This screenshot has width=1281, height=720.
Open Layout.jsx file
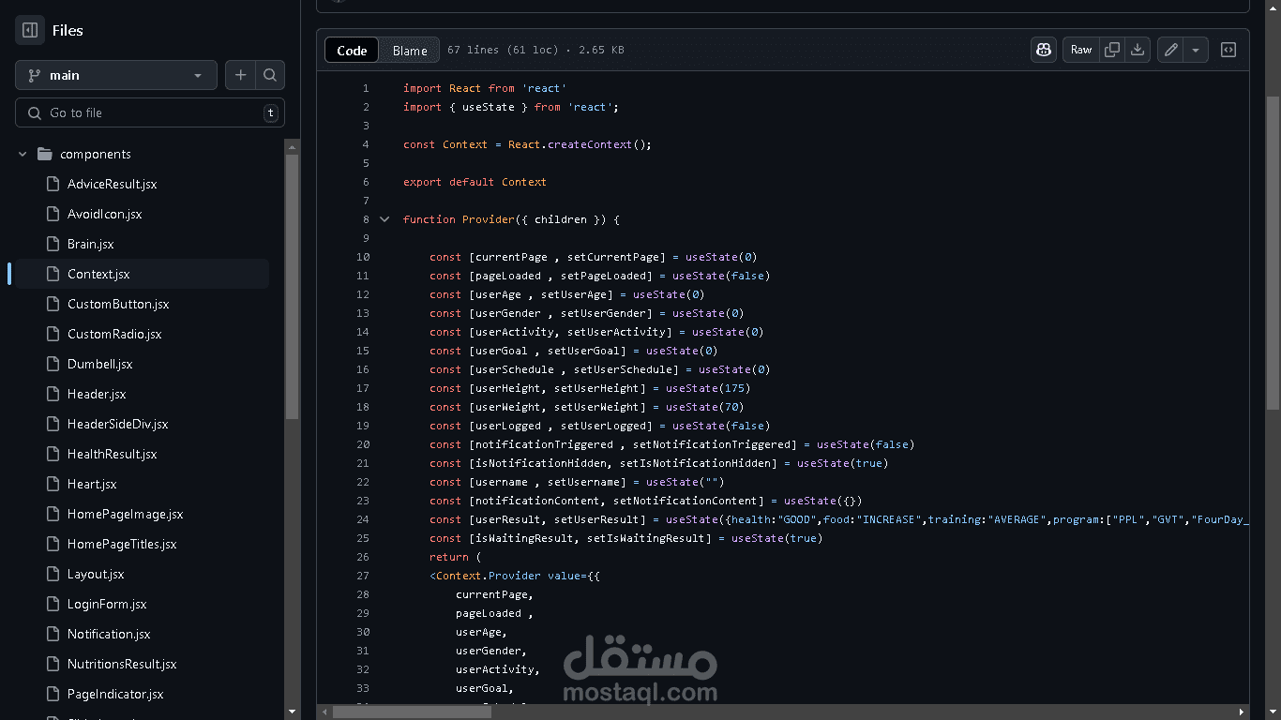(x=96, y=574)
